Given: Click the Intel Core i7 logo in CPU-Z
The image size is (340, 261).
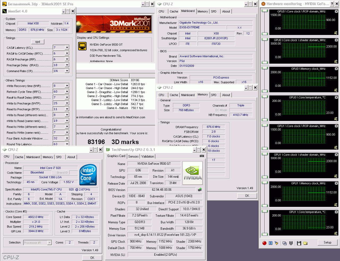Looking at the screenshot, I should pos(88,175).
